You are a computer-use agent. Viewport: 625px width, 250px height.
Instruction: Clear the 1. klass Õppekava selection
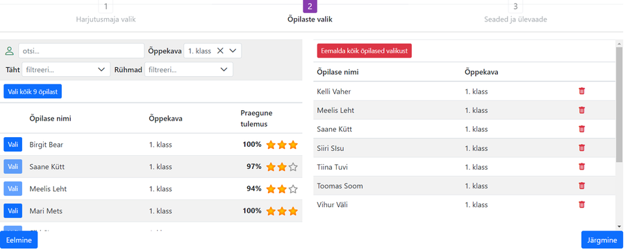click(220, 51)
